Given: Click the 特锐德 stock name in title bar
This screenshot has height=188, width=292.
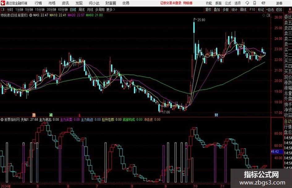Looking at the screenshot, I should point(188,3).
